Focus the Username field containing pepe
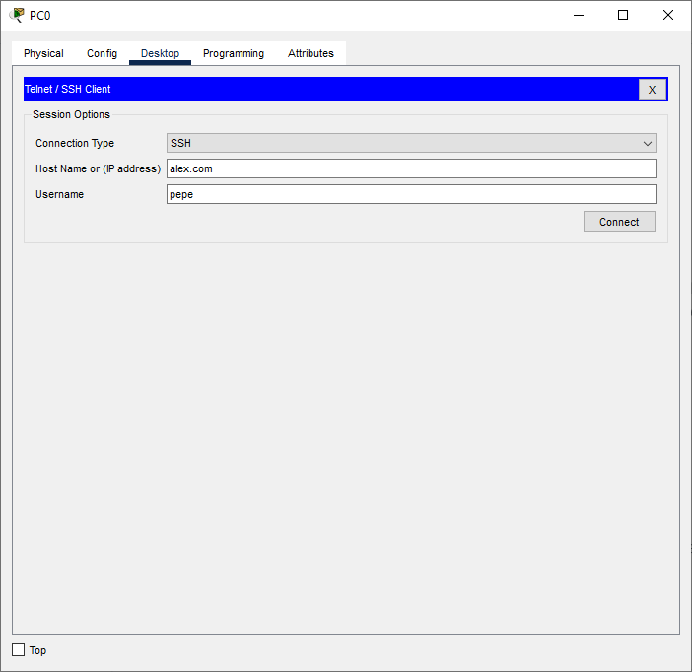692x672 pixels. click(x=411, y=194)
